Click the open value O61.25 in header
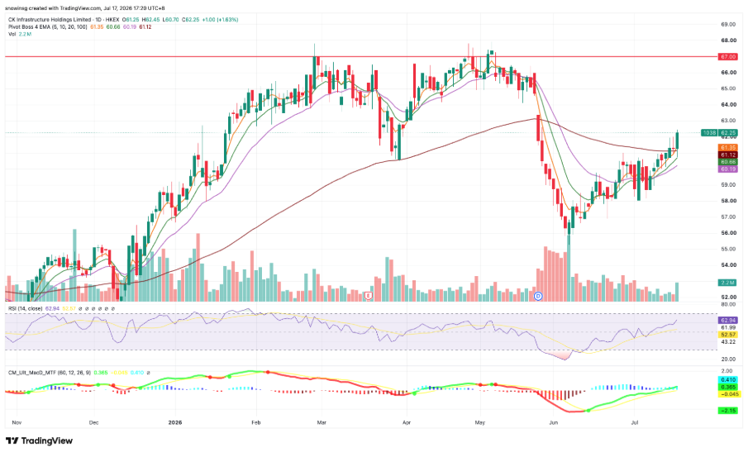The height and width of the screenshot is (457, 748). click(x=131, y=20)
